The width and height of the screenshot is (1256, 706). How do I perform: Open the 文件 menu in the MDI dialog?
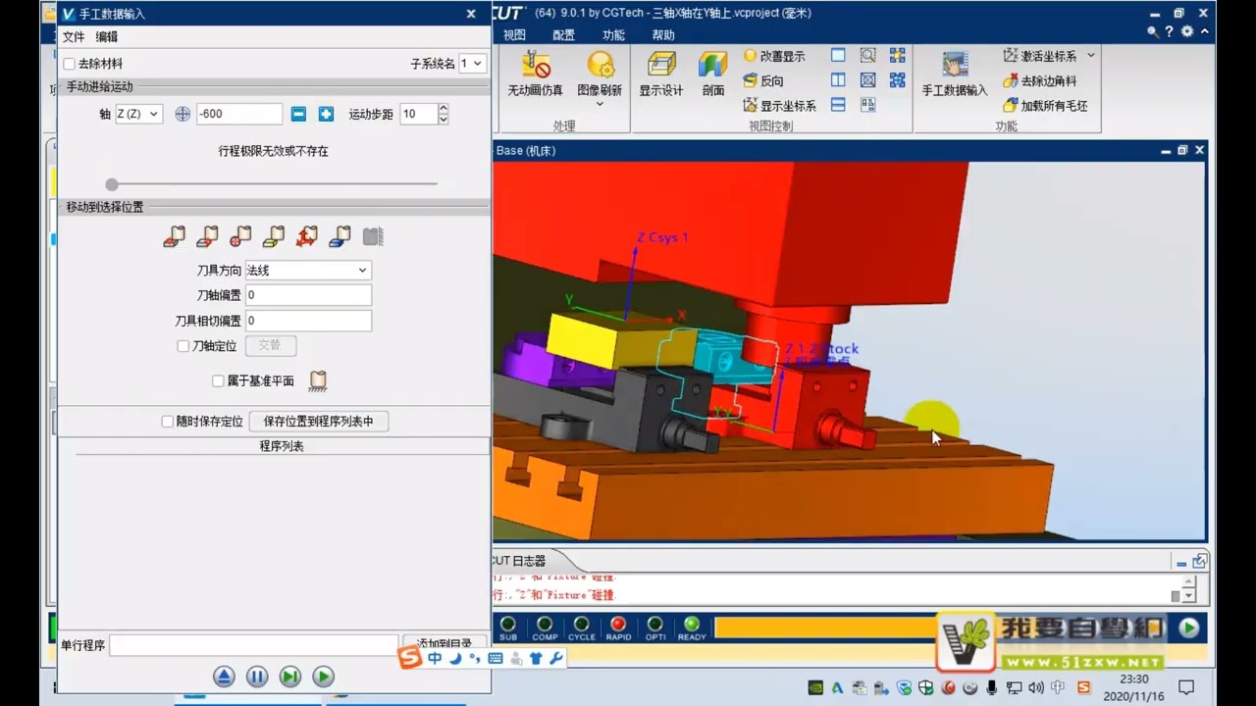(74, 36)
